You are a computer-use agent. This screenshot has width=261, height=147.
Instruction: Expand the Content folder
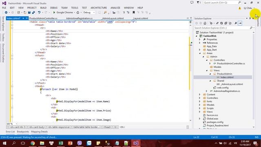[x=199, y=94]
